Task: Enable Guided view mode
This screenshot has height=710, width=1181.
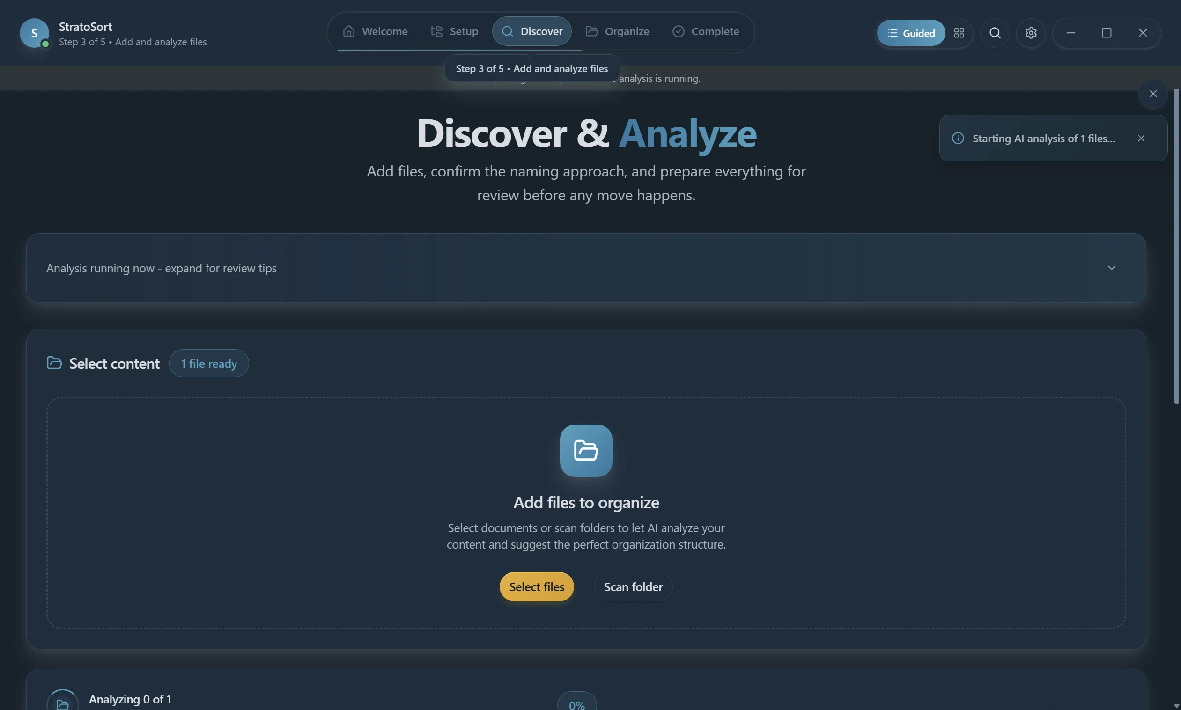Action: (911, 33)
